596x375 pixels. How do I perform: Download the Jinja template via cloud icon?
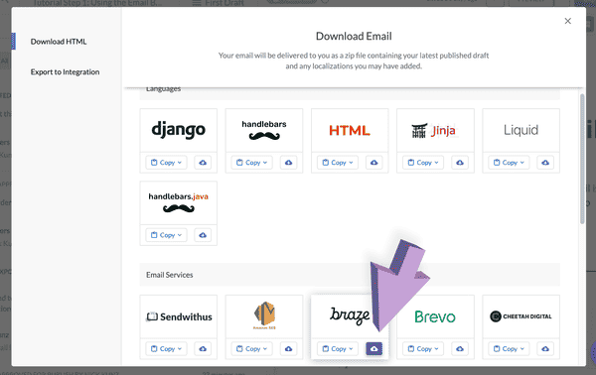(x=460, y=163)
